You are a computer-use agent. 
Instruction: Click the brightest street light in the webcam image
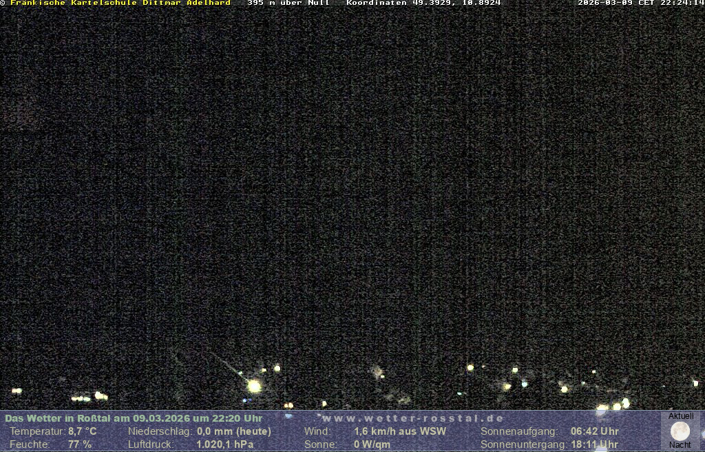(254, 386)
